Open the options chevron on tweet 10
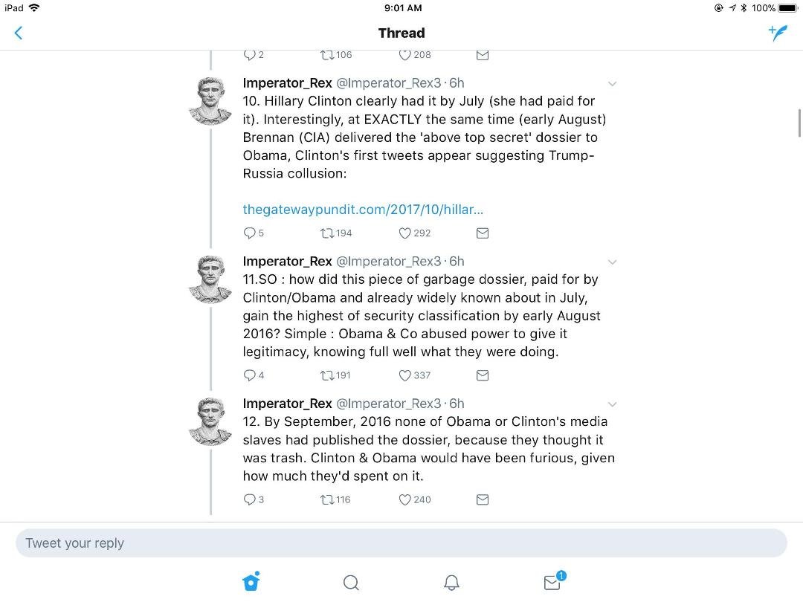Image resolution: width=803 pixels, height=602 pixels. click(612, 84)
